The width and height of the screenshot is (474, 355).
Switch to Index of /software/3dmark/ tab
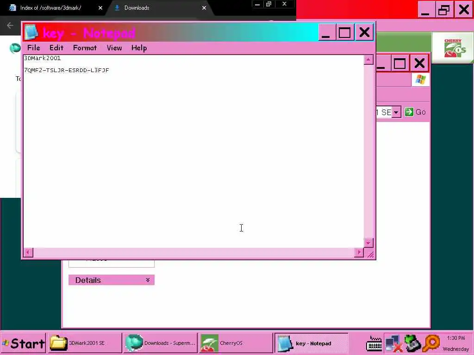point(51,8)
